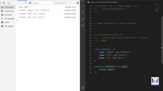Click the yellow warning triangle icon
163x91 pixels.
click(2, 18)
